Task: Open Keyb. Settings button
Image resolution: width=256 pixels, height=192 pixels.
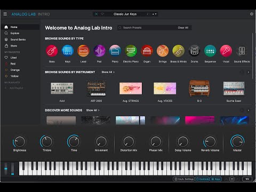Action: [184, 179]
